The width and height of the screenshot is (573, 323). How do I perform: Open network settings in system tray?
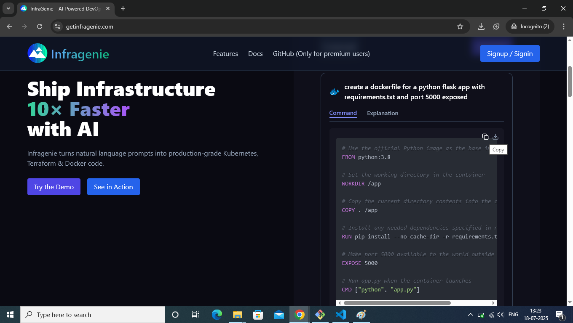coord(491,315)
